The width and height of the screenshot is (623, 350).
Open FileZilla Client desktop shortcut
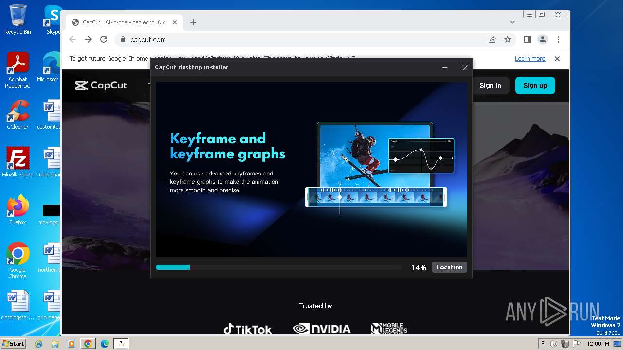tap(18, 162)
